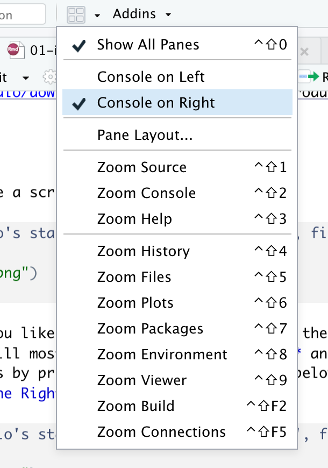
Task: Select Console on Right option
Action: click(156, 103)
